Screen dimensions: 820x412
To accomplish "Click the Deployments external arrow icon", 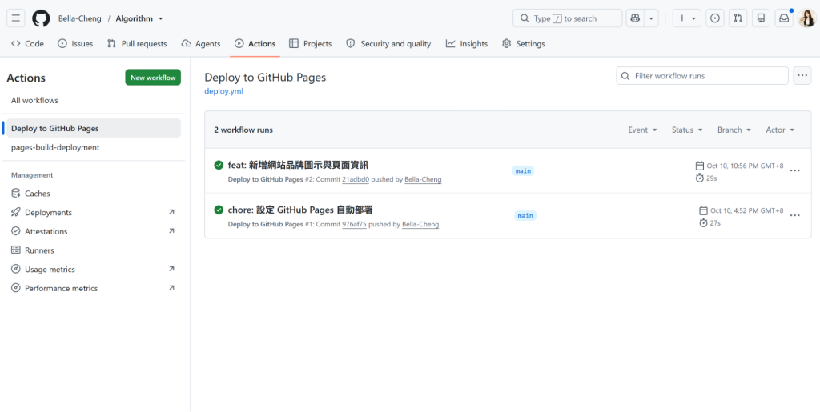I will [171, 212].
